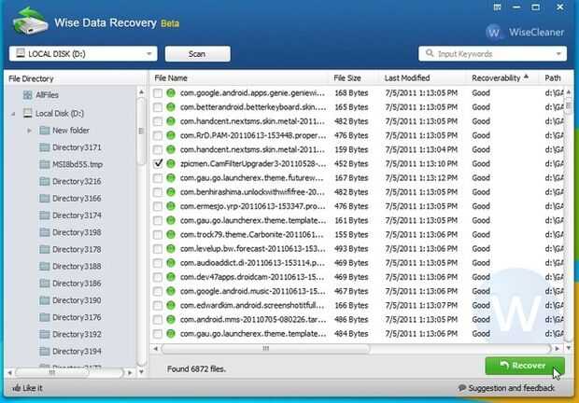Screen dimensions: 579x403
Task: Select Directory3176 in the tree
Action: click(x=77, y=317)
